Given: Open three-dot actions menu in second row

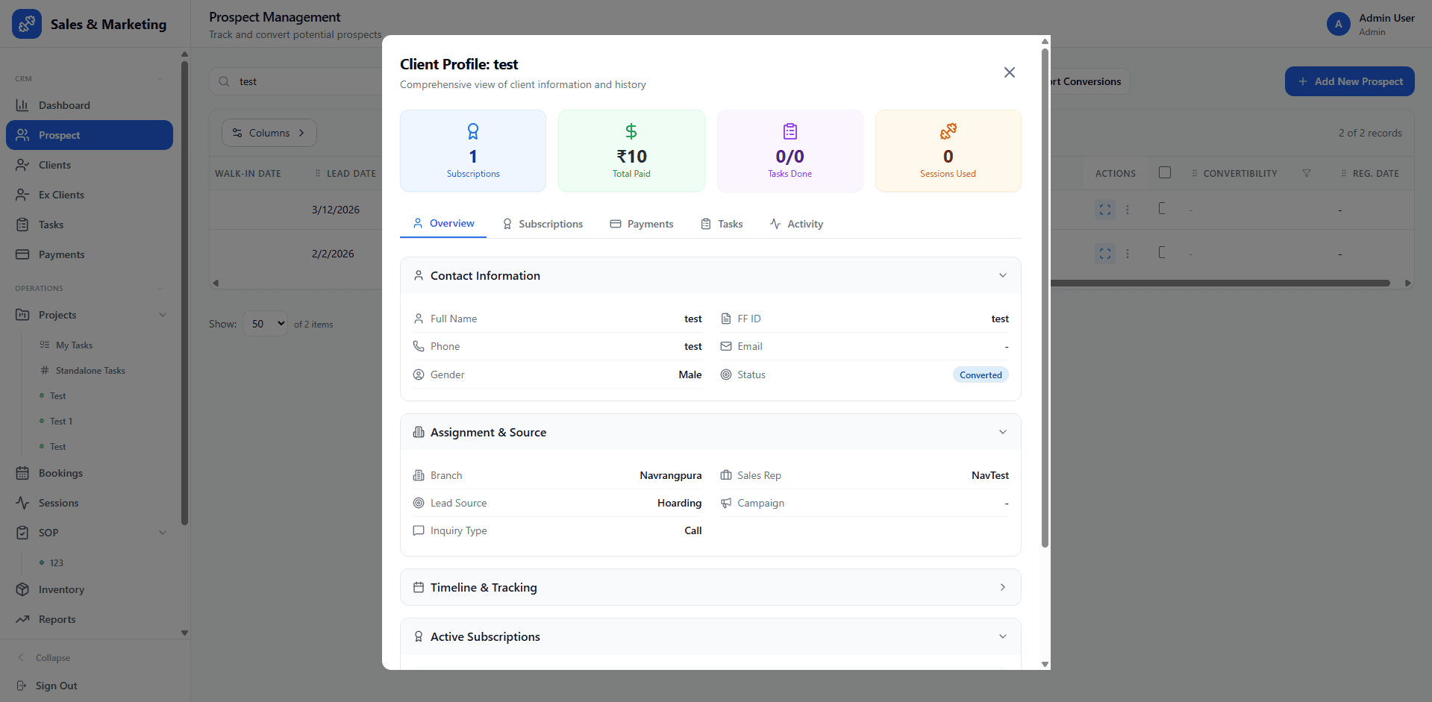Looking at the screenshot, I should point(1127,254).
